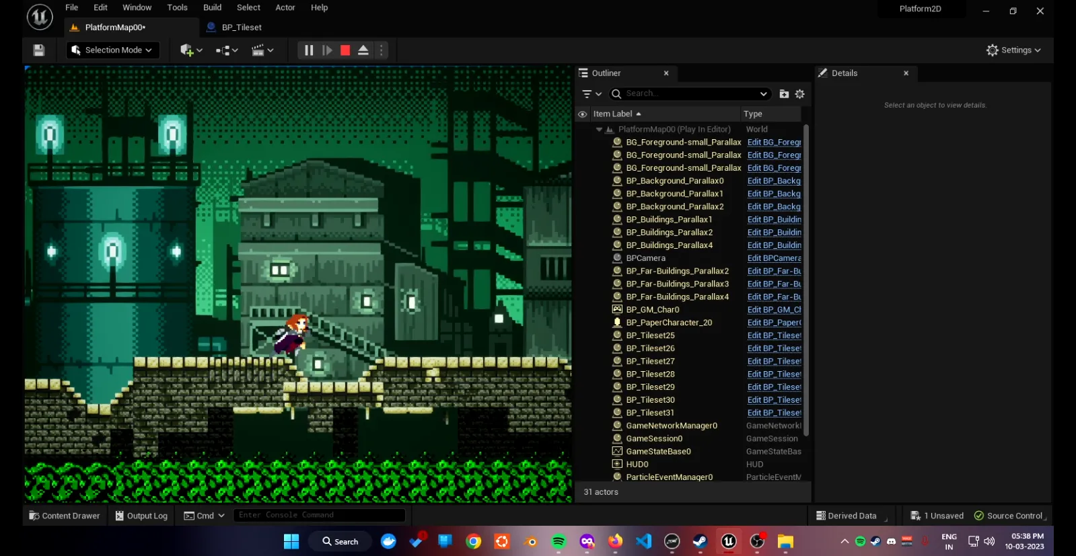Click the Unreal Engine taskbar icon

(x=729, y=542)
